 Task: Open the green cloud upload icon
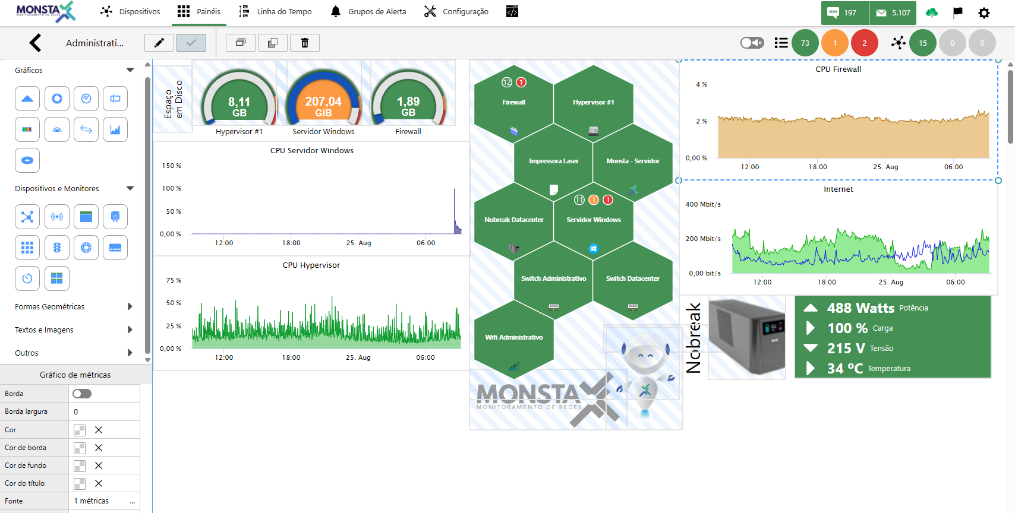(x=932, y=12)
